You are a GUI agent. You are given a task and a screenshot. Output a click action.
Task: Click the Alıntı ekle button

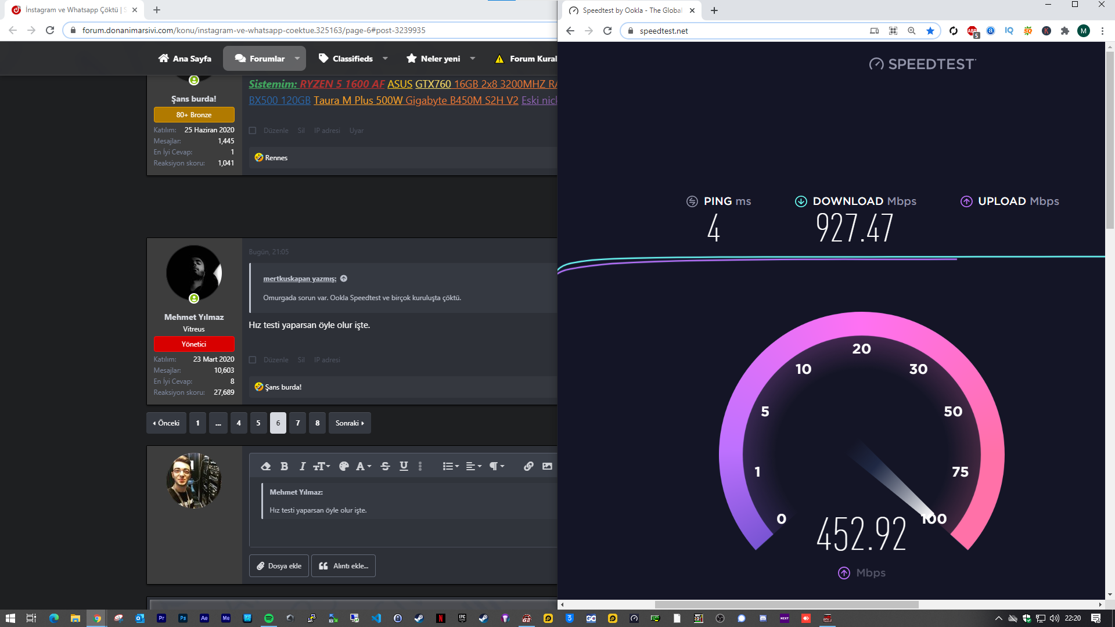coord(344,566)
